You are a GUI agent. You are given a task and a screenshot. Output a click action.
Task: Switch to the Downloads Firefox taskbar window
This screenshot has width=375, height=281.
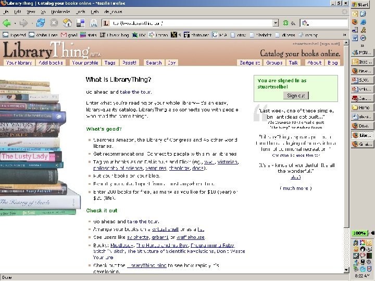(x=362, y=126)
